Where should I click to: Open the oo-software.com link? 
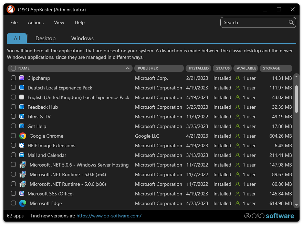pos(109,216)
